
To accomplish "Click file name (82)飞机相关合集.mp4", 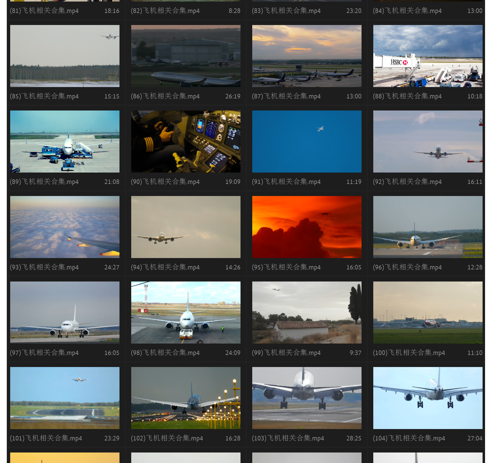I will pyautogui.click(x=165, y=11).
